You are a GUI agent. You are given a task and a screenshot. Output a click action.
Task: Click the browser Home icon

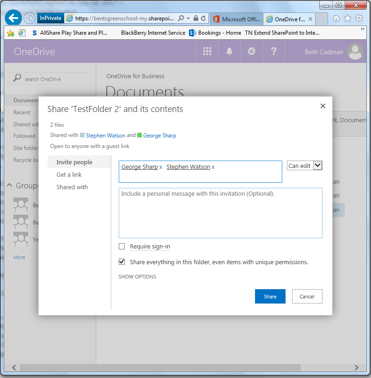(336, 19)
